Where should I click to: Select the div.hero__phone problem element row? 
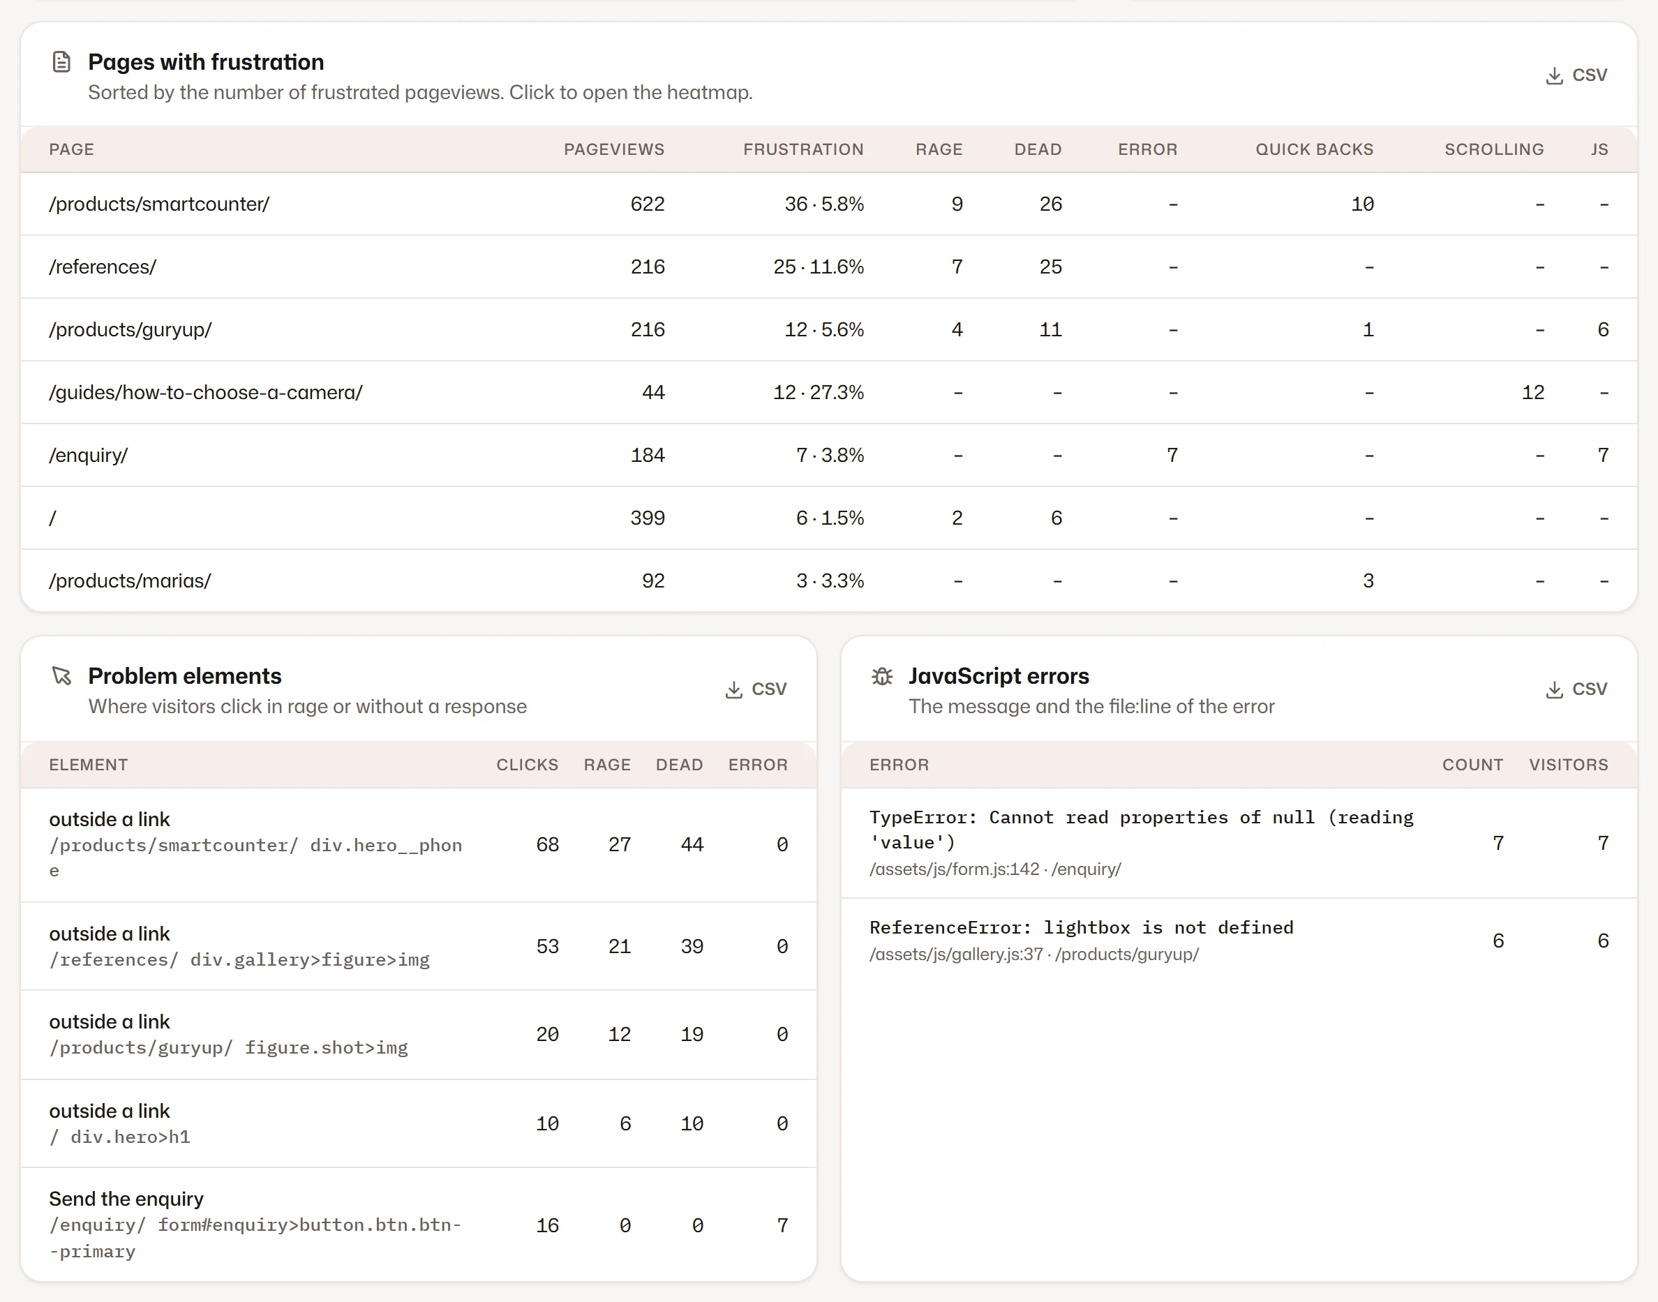coord(419,846)
